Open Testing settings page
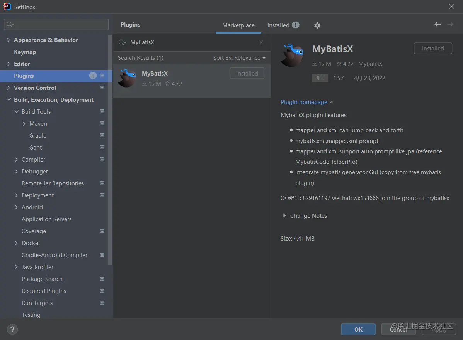Image resolution: width=463 pixels, height=340 pixels. (31, 315)
